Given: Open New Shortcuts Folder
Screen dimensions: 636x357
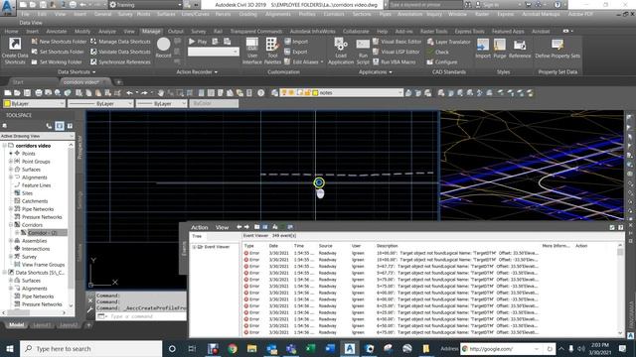Looking at the screenshot, I should click(x=59, y=42).
